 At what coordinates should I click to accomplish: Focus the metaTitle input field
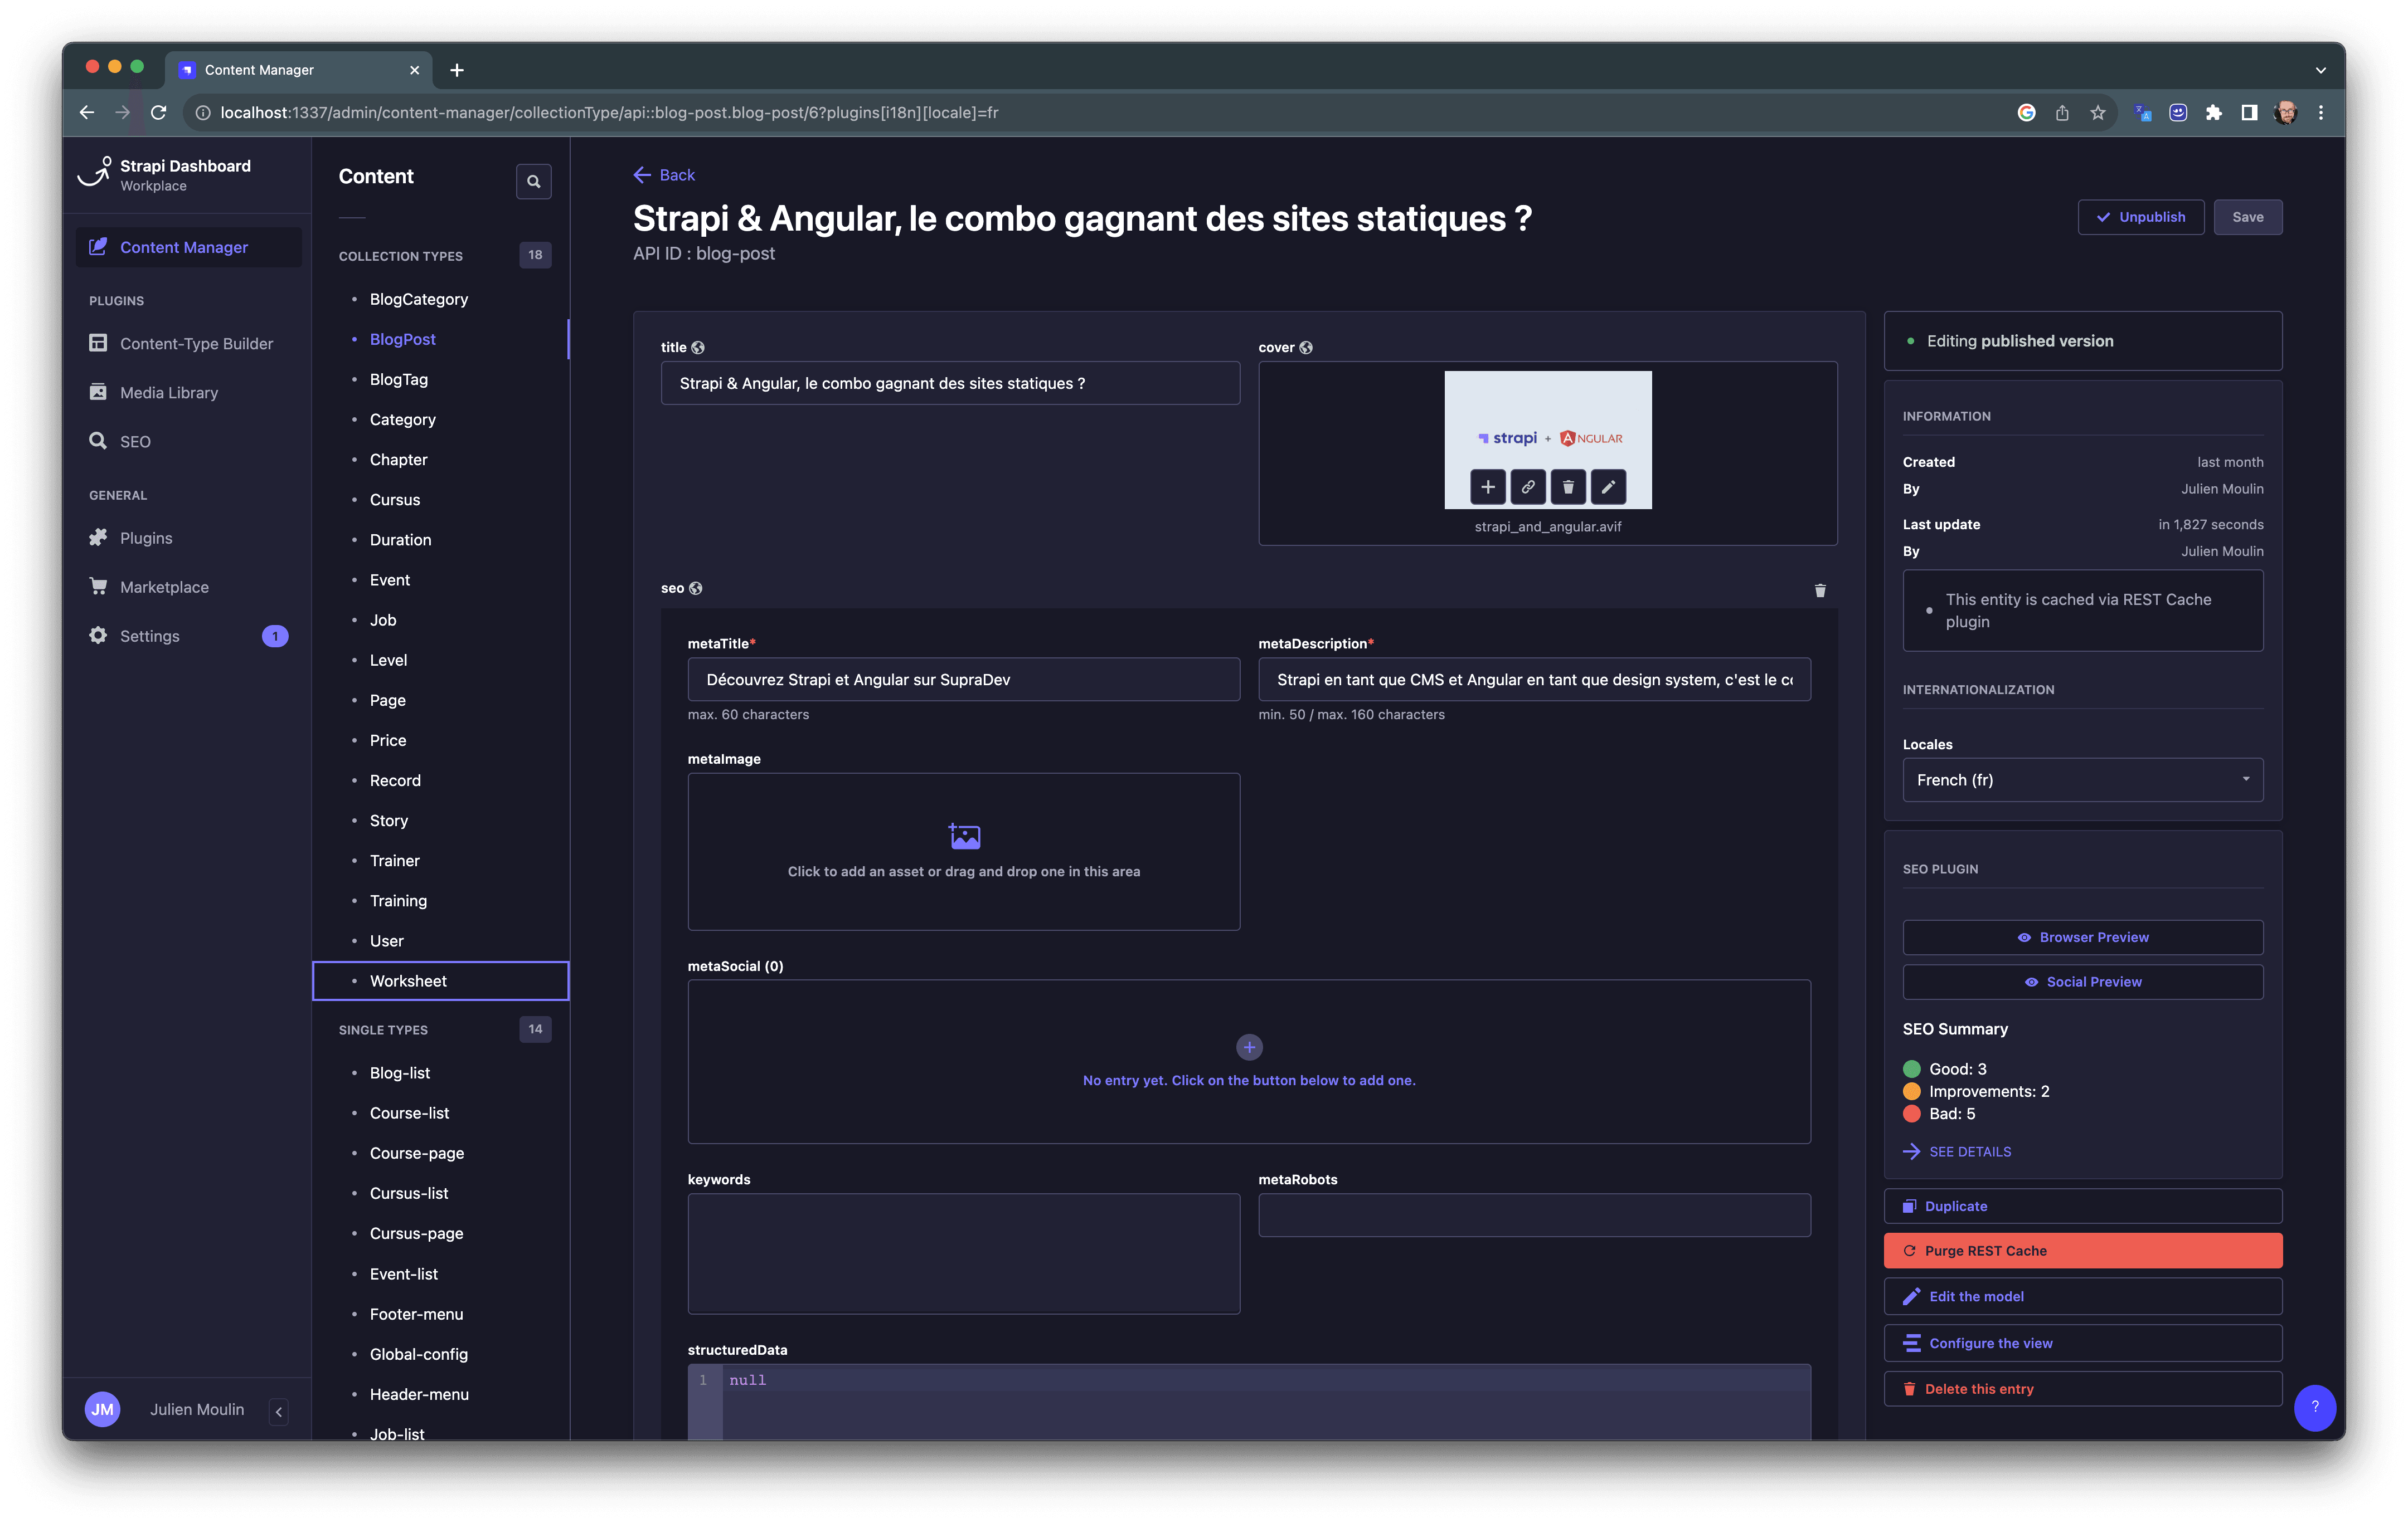[x=963, y=680]
